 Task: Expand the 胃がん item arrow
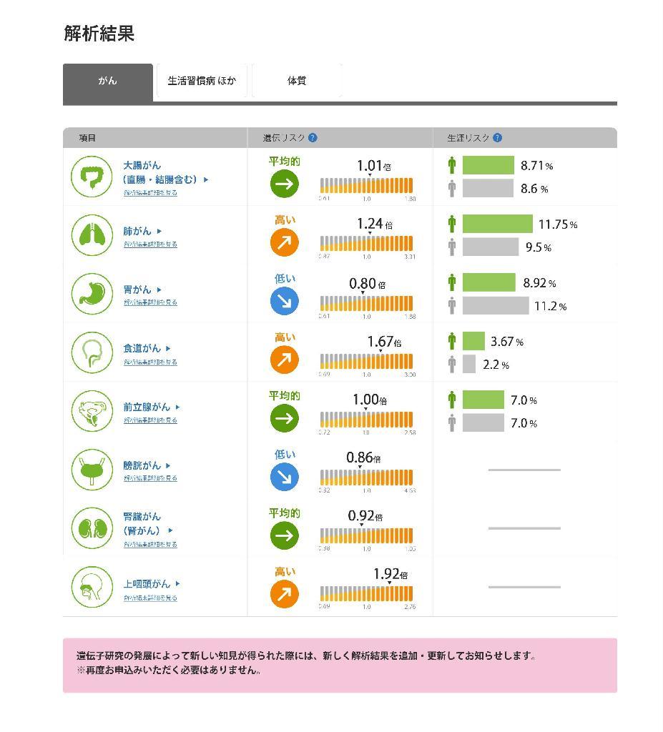[159, 290]
